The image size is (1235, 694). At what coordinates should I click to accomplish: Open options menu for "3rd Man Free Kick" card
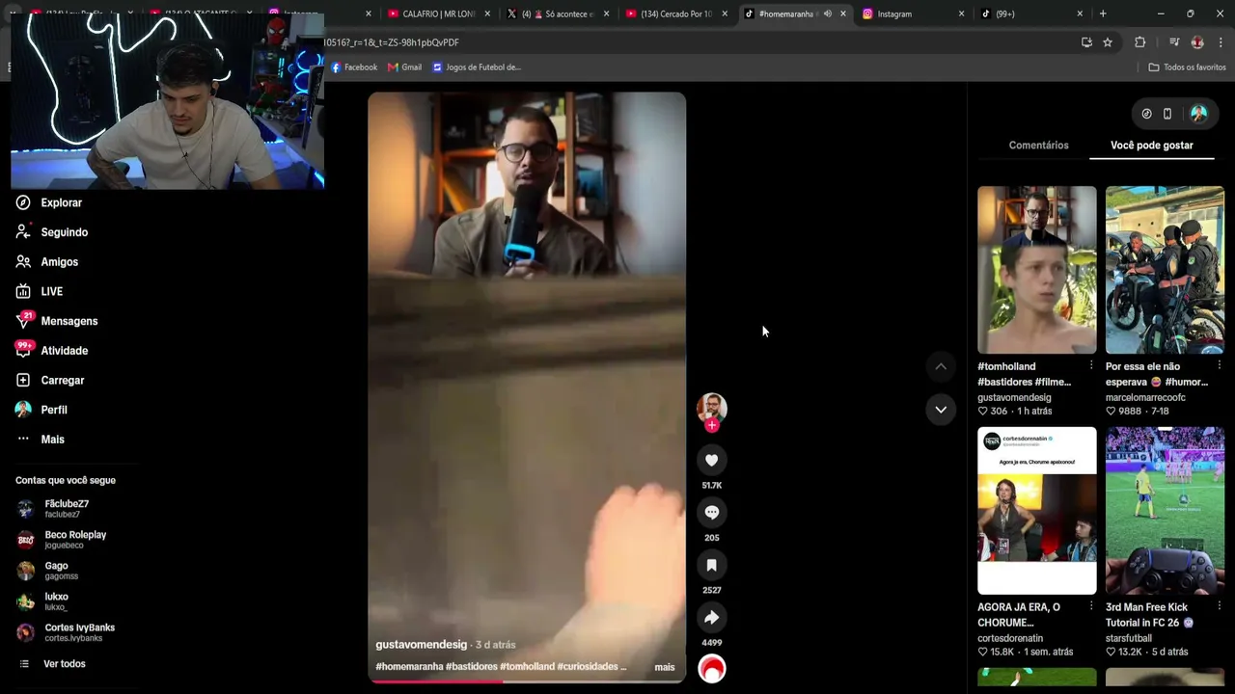click(x=1220, y=607)
